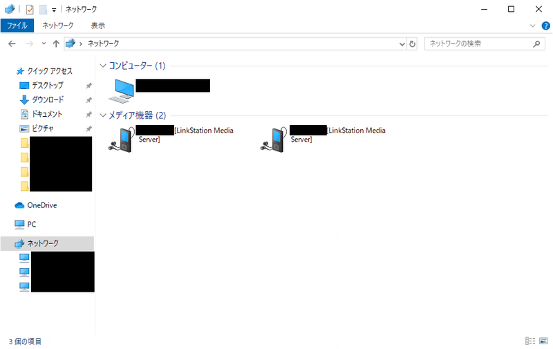553x349 pixels.
Task: Click the pin icon next to ダウンロード
Action: click(x=89, y=100)
